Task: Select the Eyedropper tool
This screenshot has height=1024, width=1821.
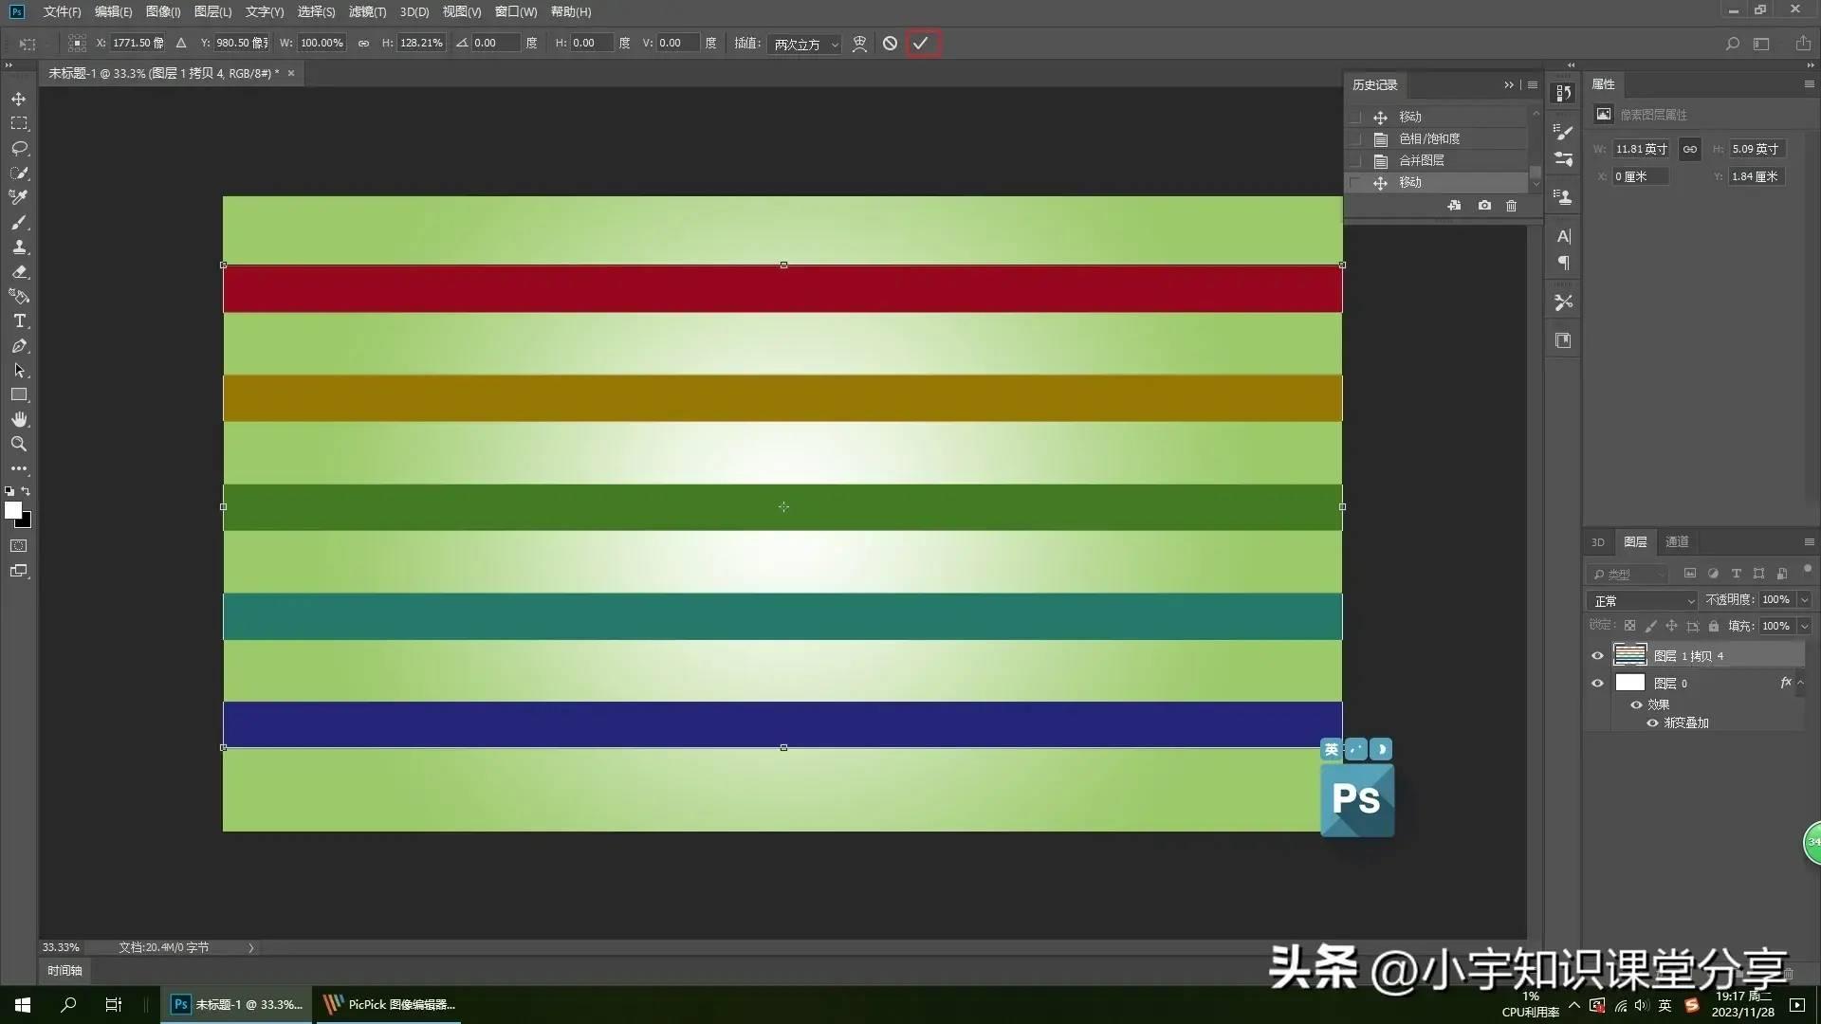Action: tap(19, 197)
